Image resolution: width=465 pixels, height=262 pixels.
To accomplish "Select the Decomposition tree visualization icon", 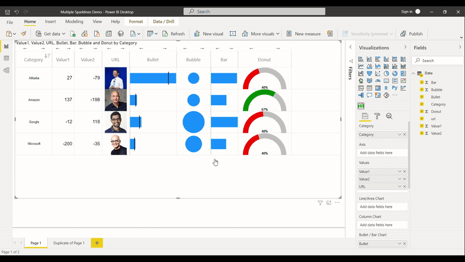I will point(361,95).
